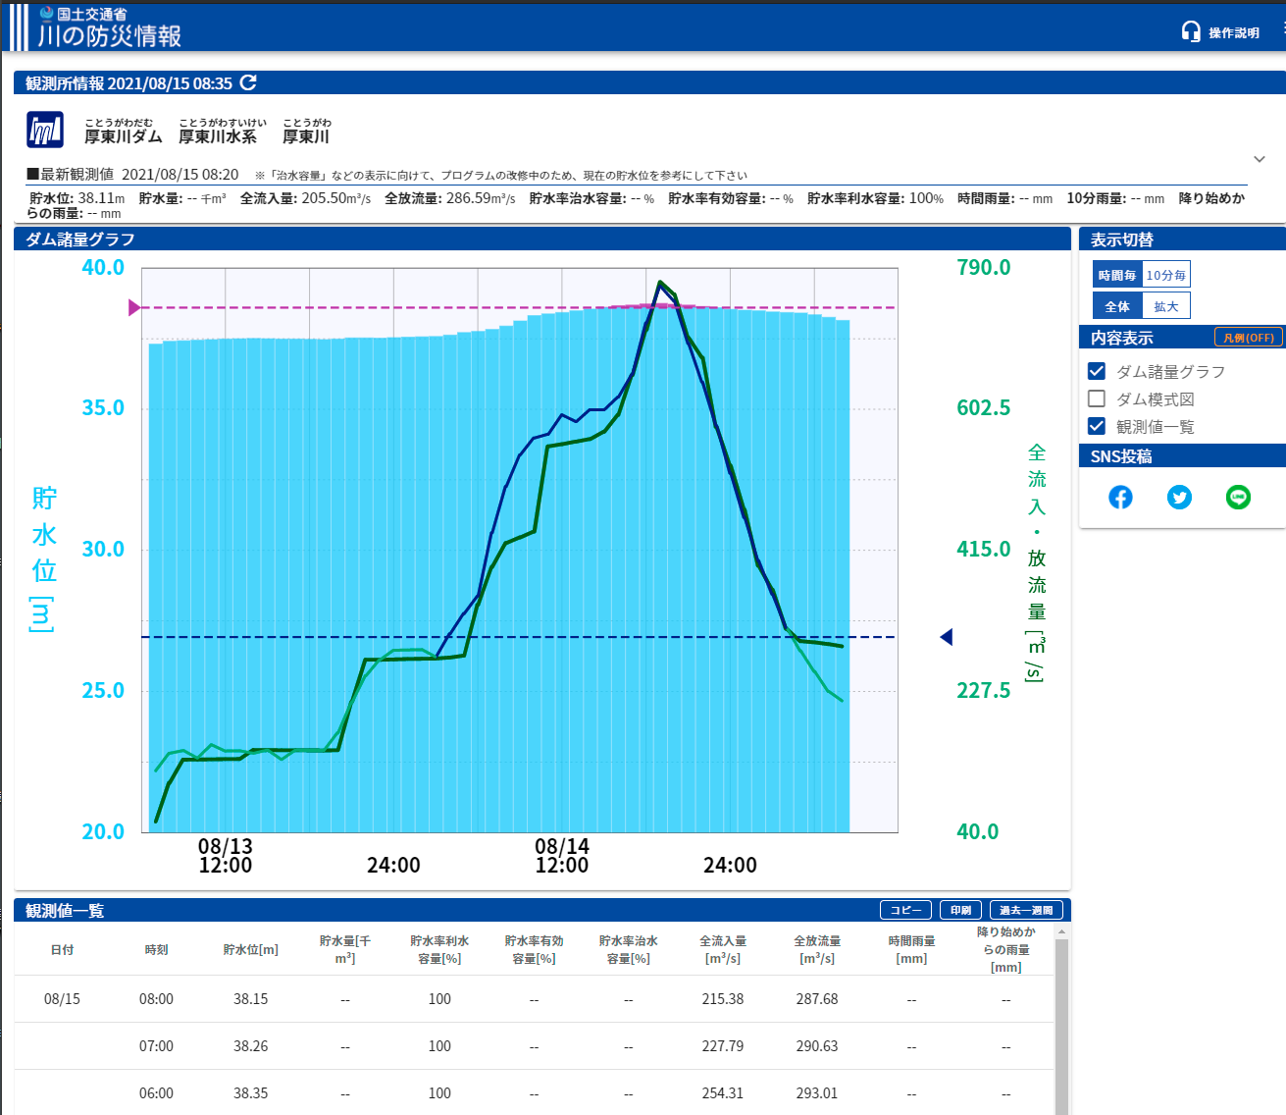Screen dimensions: 1286x1115
Task: Click the pink flood level marker triangle
Action: [x=134, y=308]
